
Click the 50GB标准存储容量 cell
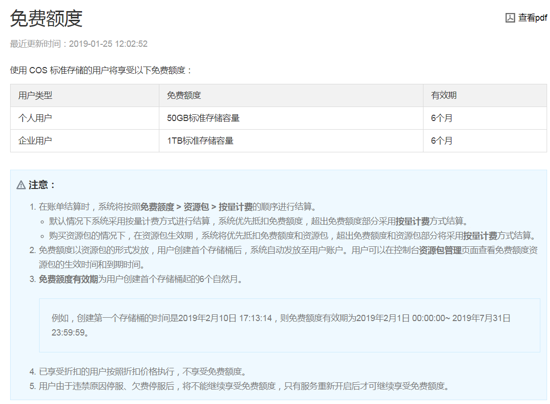tap(291, 118)
